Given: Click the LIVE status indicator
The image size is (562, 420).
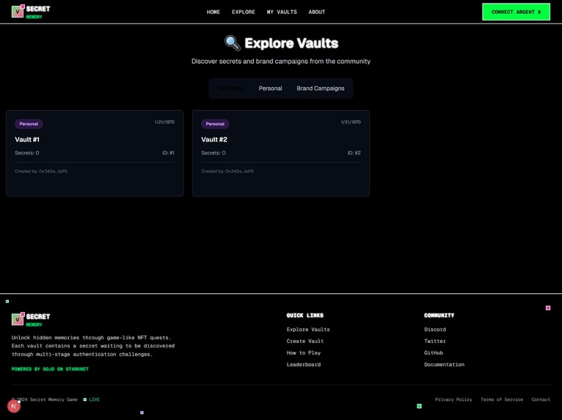Looking at the screenshot, I should (x=92, y=399).
